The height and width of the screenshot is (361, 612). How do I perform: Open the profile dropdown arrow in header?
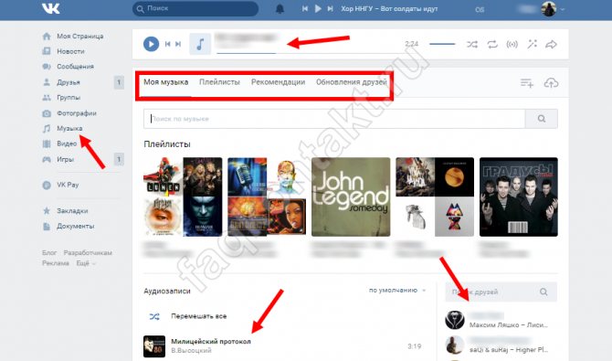click(563, 9)
